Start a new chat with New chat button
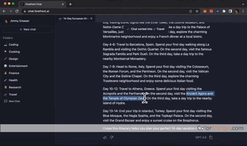Viewport: 247px width, 146px height. point(27,29)
